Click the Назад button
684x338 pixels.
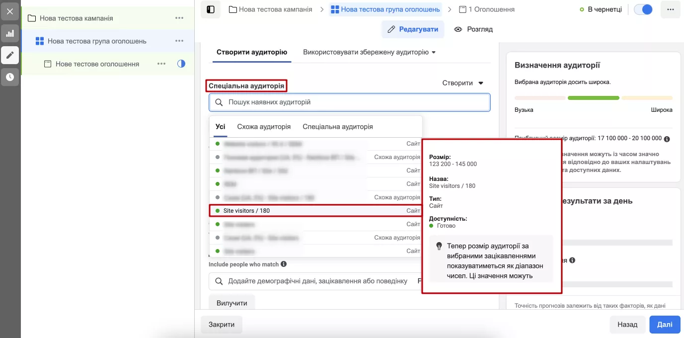click(x=627, y=325)
